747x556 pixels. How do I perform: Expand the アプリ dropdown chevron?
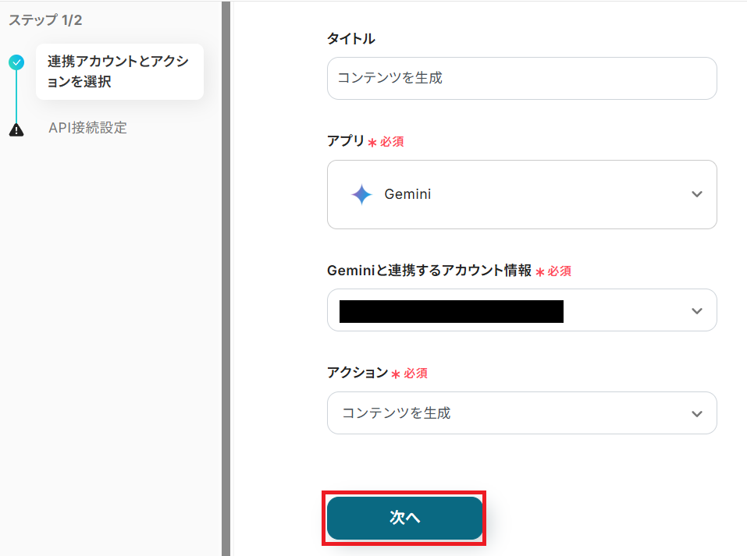[697, 194]
